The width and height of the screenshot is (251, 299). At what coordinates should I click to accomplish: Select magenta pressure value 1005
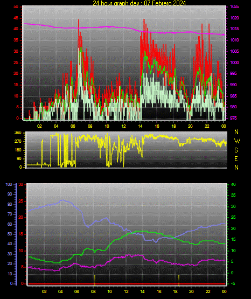click(x=234, y=51)
